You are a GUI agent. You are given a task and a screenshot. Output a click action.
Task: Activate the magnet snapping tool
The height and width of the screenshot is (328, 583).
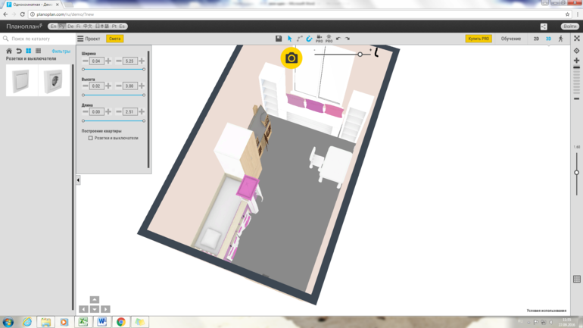(309, 39)
